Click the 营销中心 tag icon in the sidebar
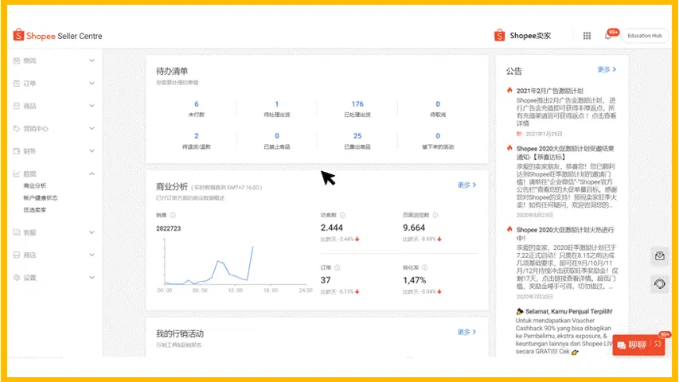 pos(17,129)
